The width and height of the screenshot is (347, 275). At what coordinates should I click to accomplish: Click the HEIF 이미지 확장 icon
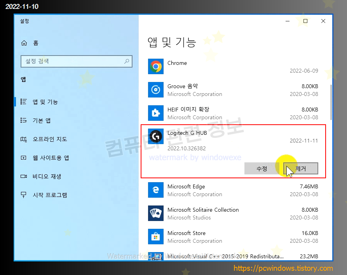tap(156, 113)
